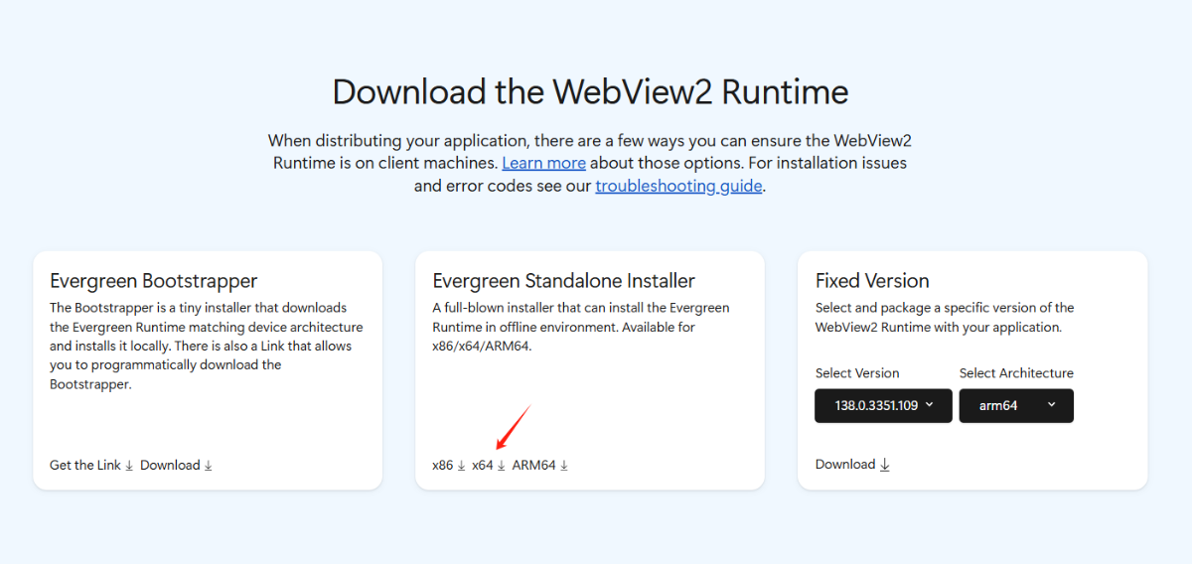Click the Fixed Version Download arrow icon
Viewport: 1192px width, 564px height.
click(885, 465)
